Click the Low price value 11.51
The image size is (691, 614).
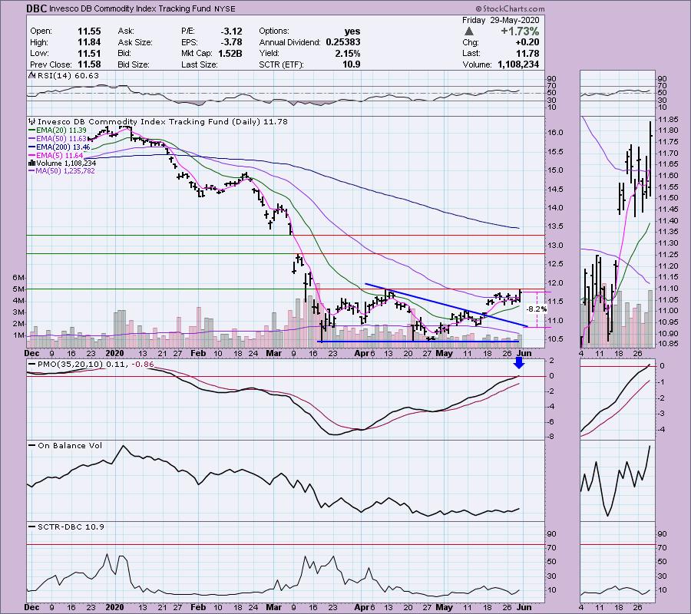point(89,53)
